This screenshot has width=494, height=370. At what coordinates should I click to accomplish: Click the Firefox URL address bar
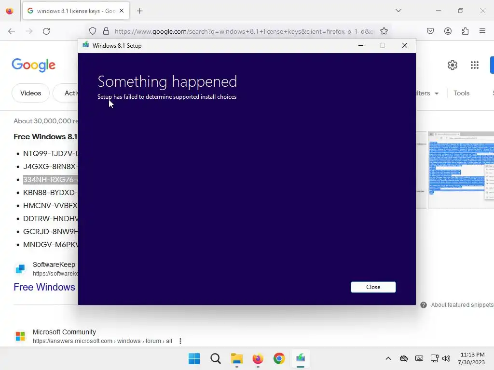[x=244, y=31]
